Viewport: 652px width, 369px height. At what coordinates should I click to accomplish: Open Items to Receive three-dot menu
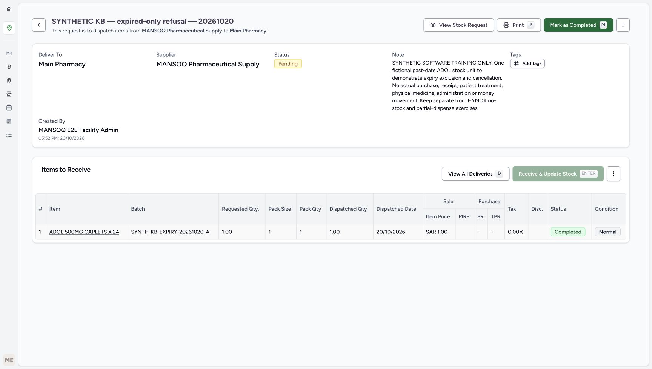point(613,174)
